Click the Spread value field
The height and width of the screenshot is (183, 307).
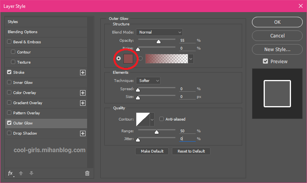[x=187, y=89]
